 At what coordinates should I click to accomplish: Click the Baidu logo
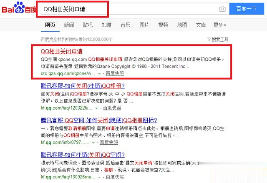19,8
